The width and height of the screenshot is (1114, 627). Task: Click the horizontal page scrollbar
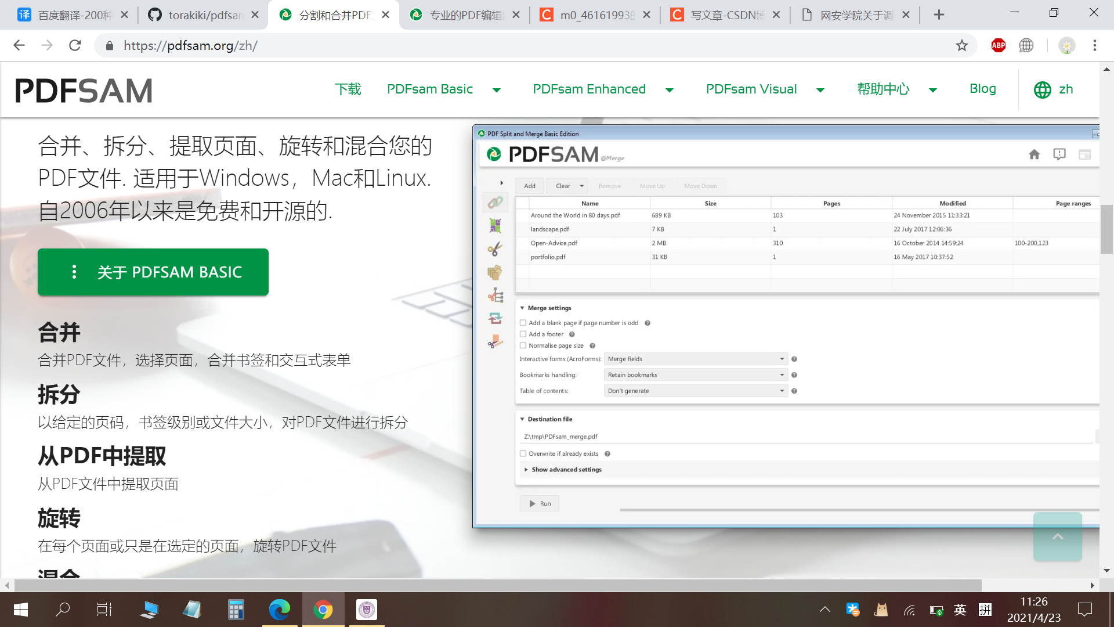(498, 585)
